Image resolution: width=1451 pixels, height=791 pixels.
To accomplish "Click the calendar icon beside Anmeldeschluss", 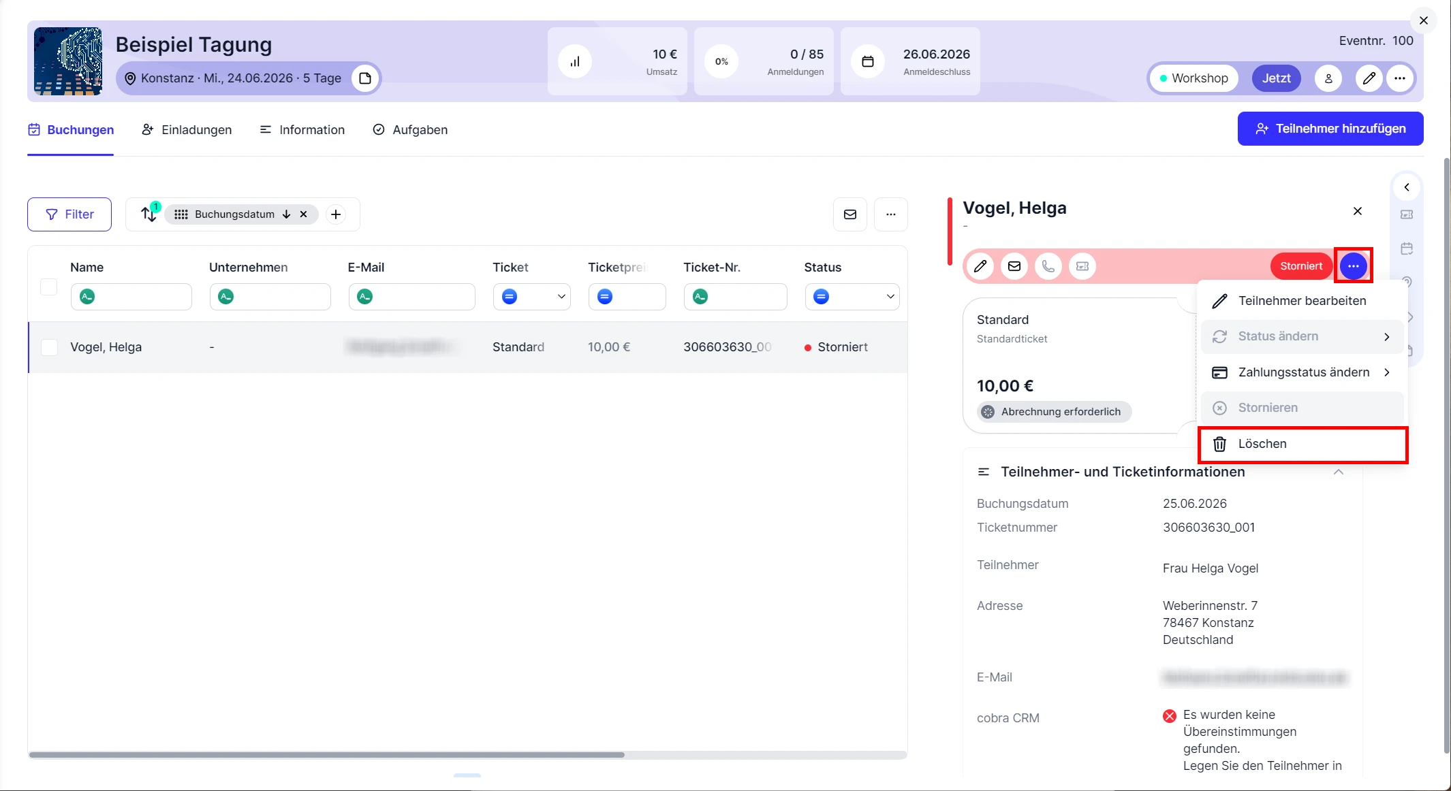I will 868,61.
